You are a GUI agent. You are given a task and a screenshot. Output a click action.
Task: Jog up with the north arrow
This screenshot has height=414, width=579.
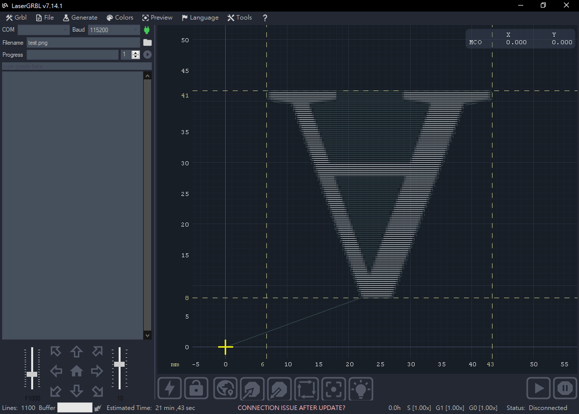click(x=76, y=351)
